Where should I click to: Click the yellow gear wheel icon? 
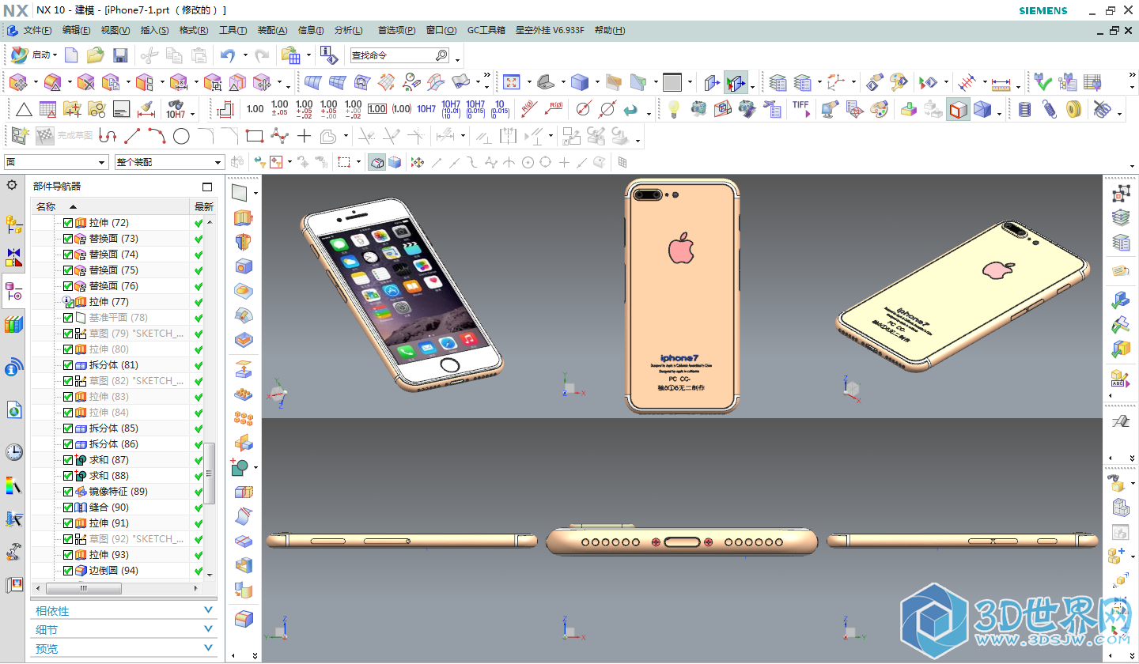click(x=1073, y=109)
